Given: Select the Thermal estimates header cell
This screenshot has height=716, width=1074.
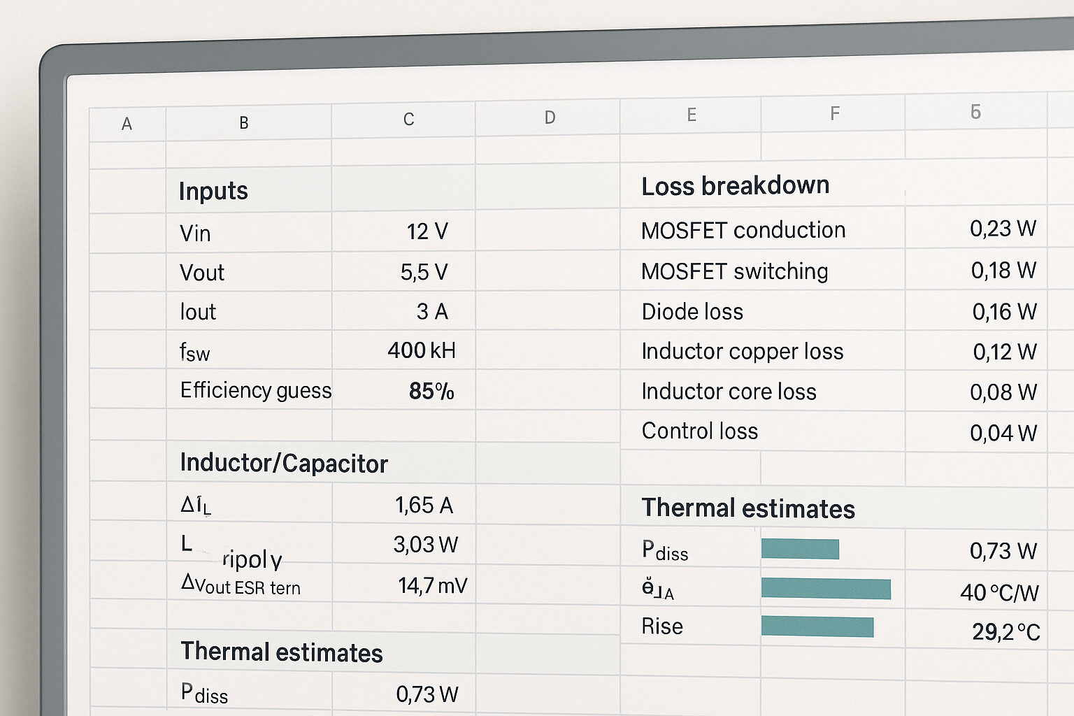Looking at the screenshot, I should click(x=748, y=508).
